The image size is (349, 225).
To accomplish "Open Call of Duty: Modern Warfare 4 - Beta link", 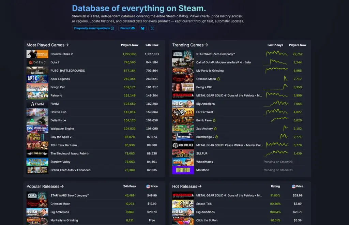I will pyautogui.click(x=223, y=62).
